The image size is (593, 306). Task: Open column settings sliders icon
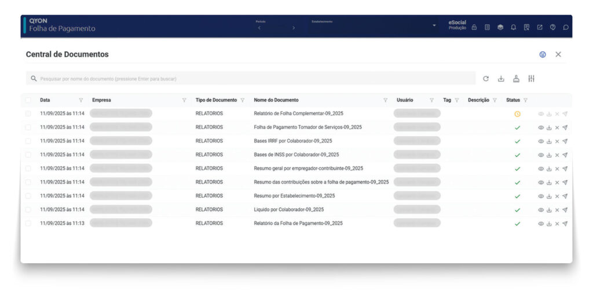[531, 79]
